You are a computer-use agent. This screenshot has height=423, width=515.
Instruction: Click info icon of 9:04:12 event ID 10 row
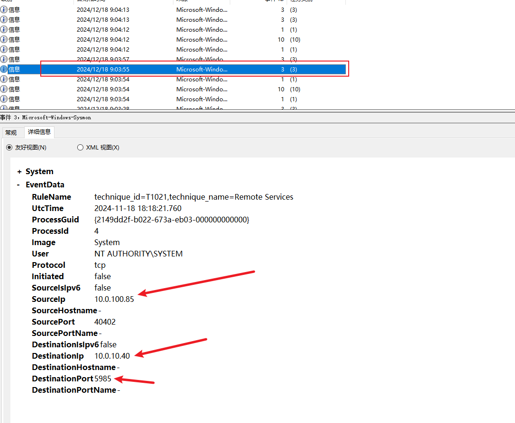[x=4, y=39]
